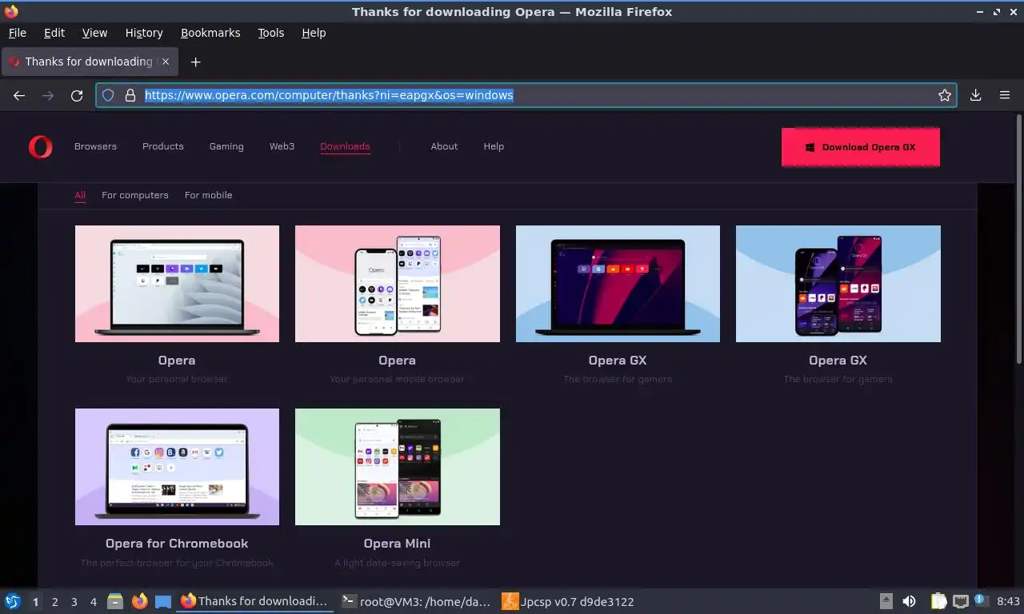The image size is (1024, 614).
Task: Switch to the root@VM3 terminal taskbar window
Action: coord(415,601)
